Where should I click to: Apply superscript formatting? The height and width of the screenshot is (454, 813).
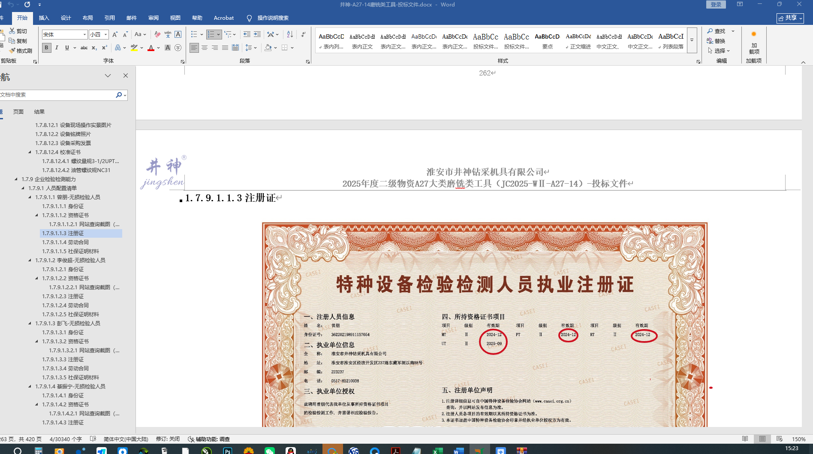(x=104, y=48)
